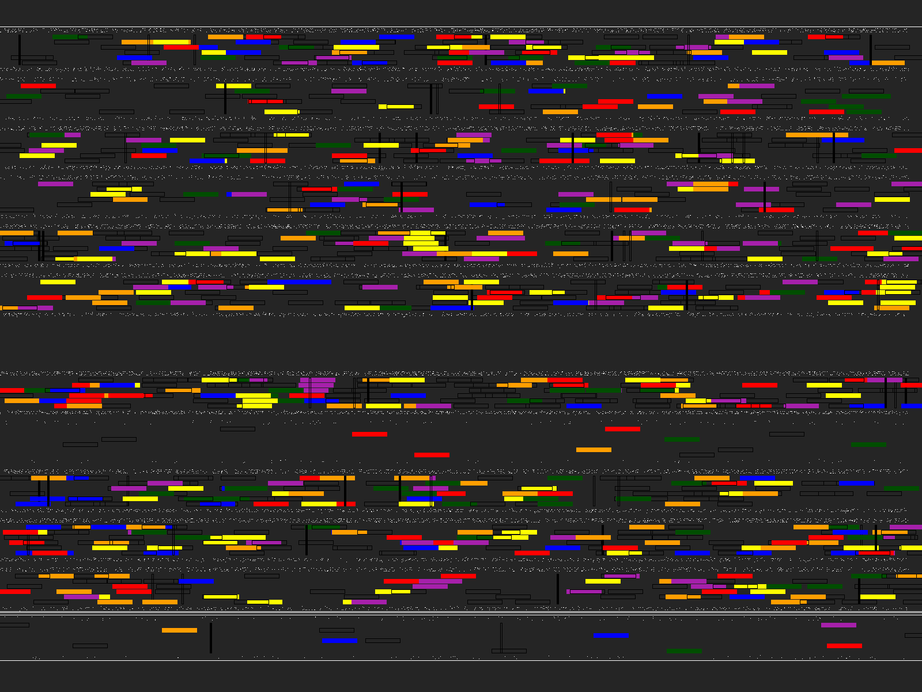This screenshot has width=922, height=692.
Task: Select rightmost red bar in sparse middle track
Action: pos(622,429)
